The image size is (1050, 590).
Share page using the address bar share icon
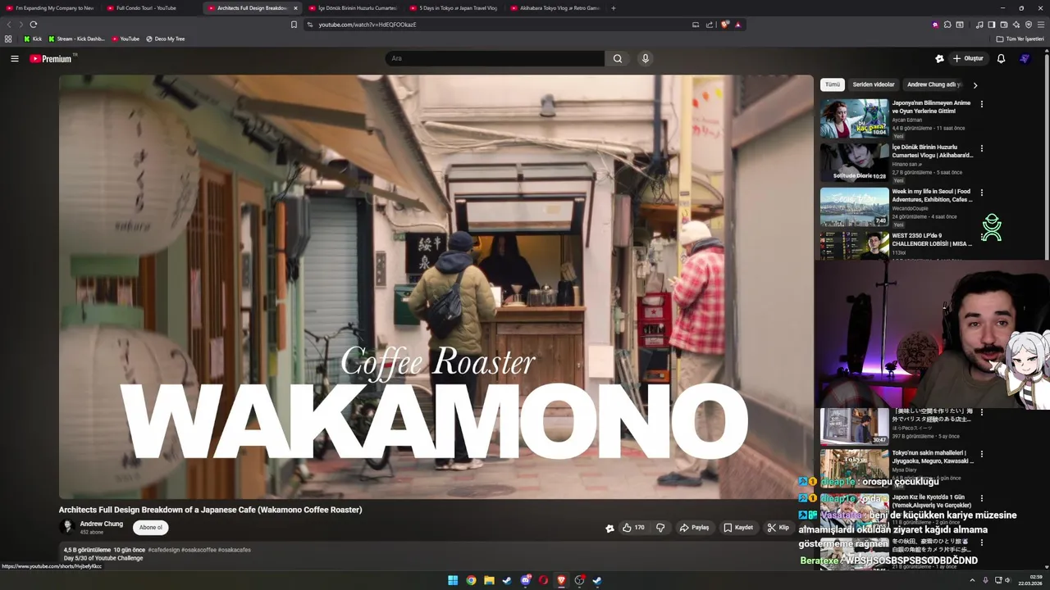point(710,25)
